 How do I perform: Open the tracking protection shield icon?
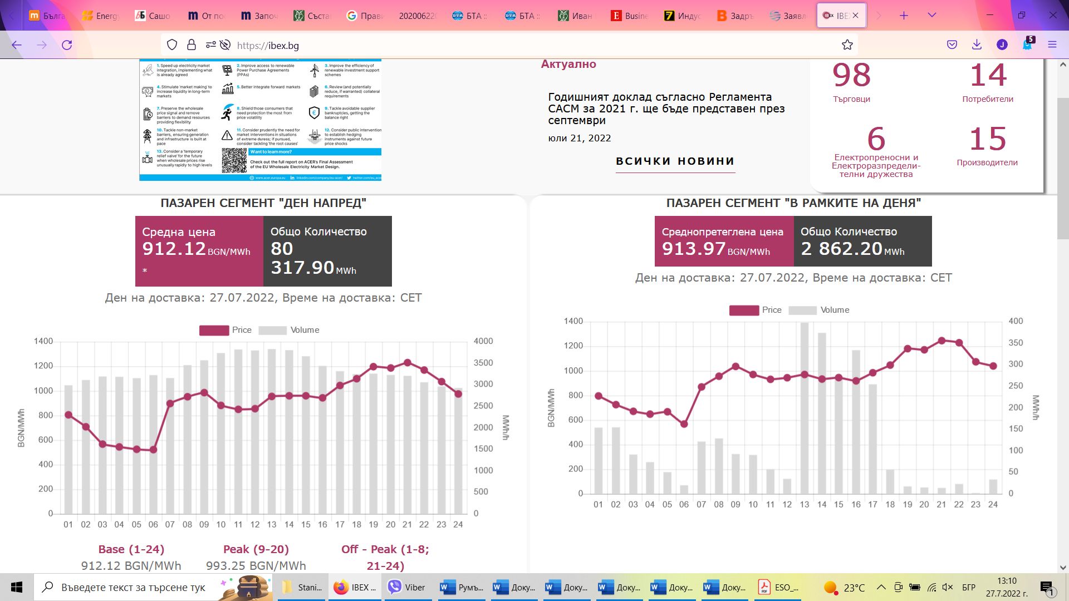coord(172,45)
